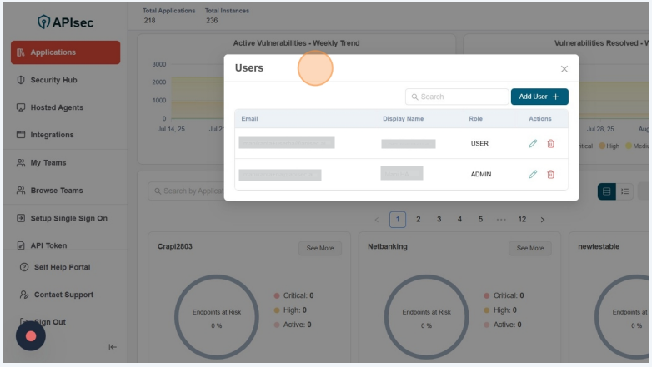Viewport: 652px width, 367px height.
Task: Switch to list view
Action: [625, 191]
